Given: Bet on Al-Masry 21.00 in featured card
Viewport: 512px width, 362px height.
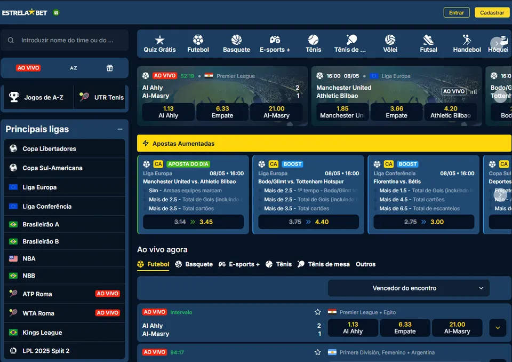Looking at the screenshot, I should point(276,112).
